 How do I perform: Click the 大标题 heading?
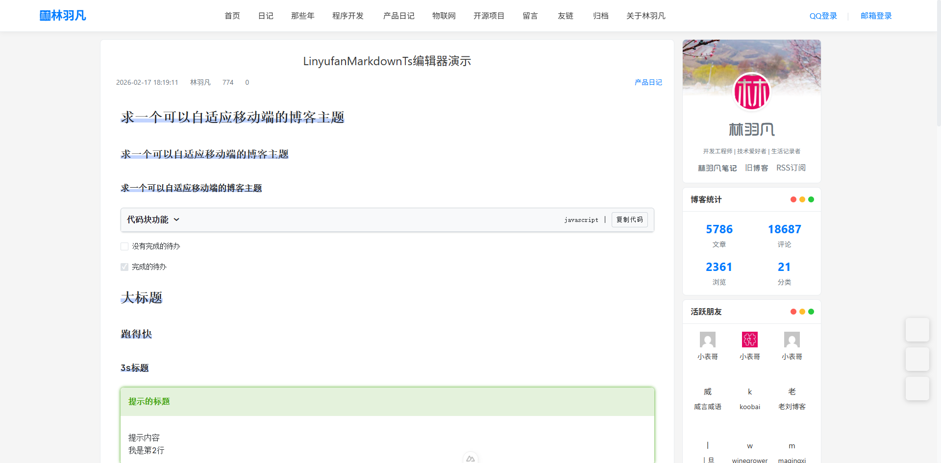[x=142, y=297]
